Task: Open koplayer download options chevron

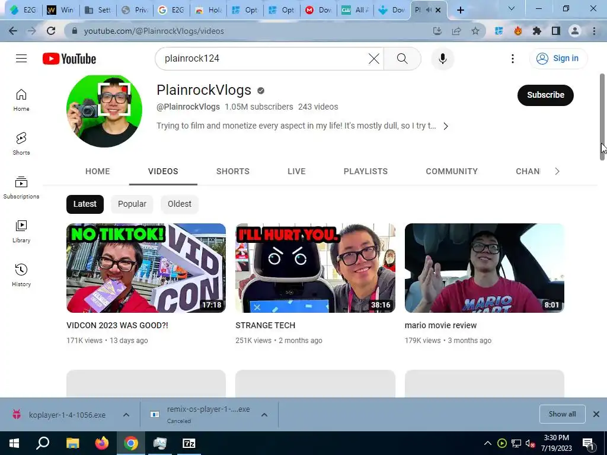Action: click(x=126, y=415)
